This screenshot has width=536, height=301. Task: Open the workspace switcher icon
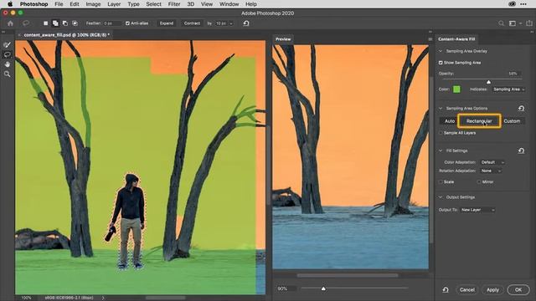coord(513,23)
